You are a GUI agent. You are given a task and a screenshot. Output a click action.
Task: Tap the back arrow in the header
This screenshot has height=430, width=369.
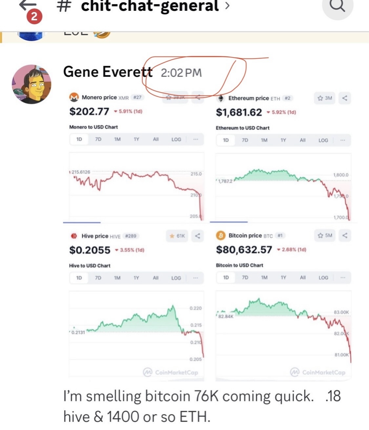(x=28, y=5)
